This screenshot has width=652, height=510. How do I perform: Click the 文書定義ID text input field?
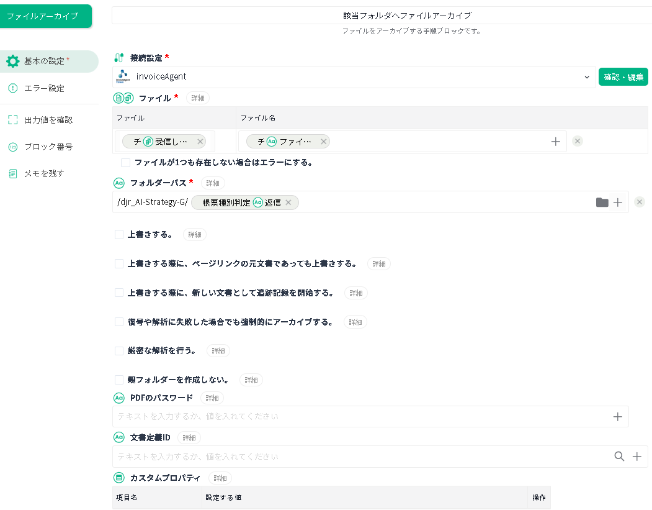[x=360, y=457]
